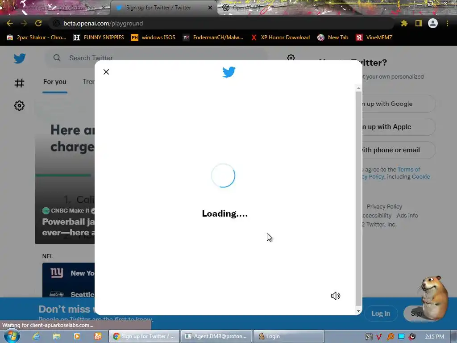
Task: Open FUNNY SNIPPIES bookmark
Action: (x=99, y=38)
